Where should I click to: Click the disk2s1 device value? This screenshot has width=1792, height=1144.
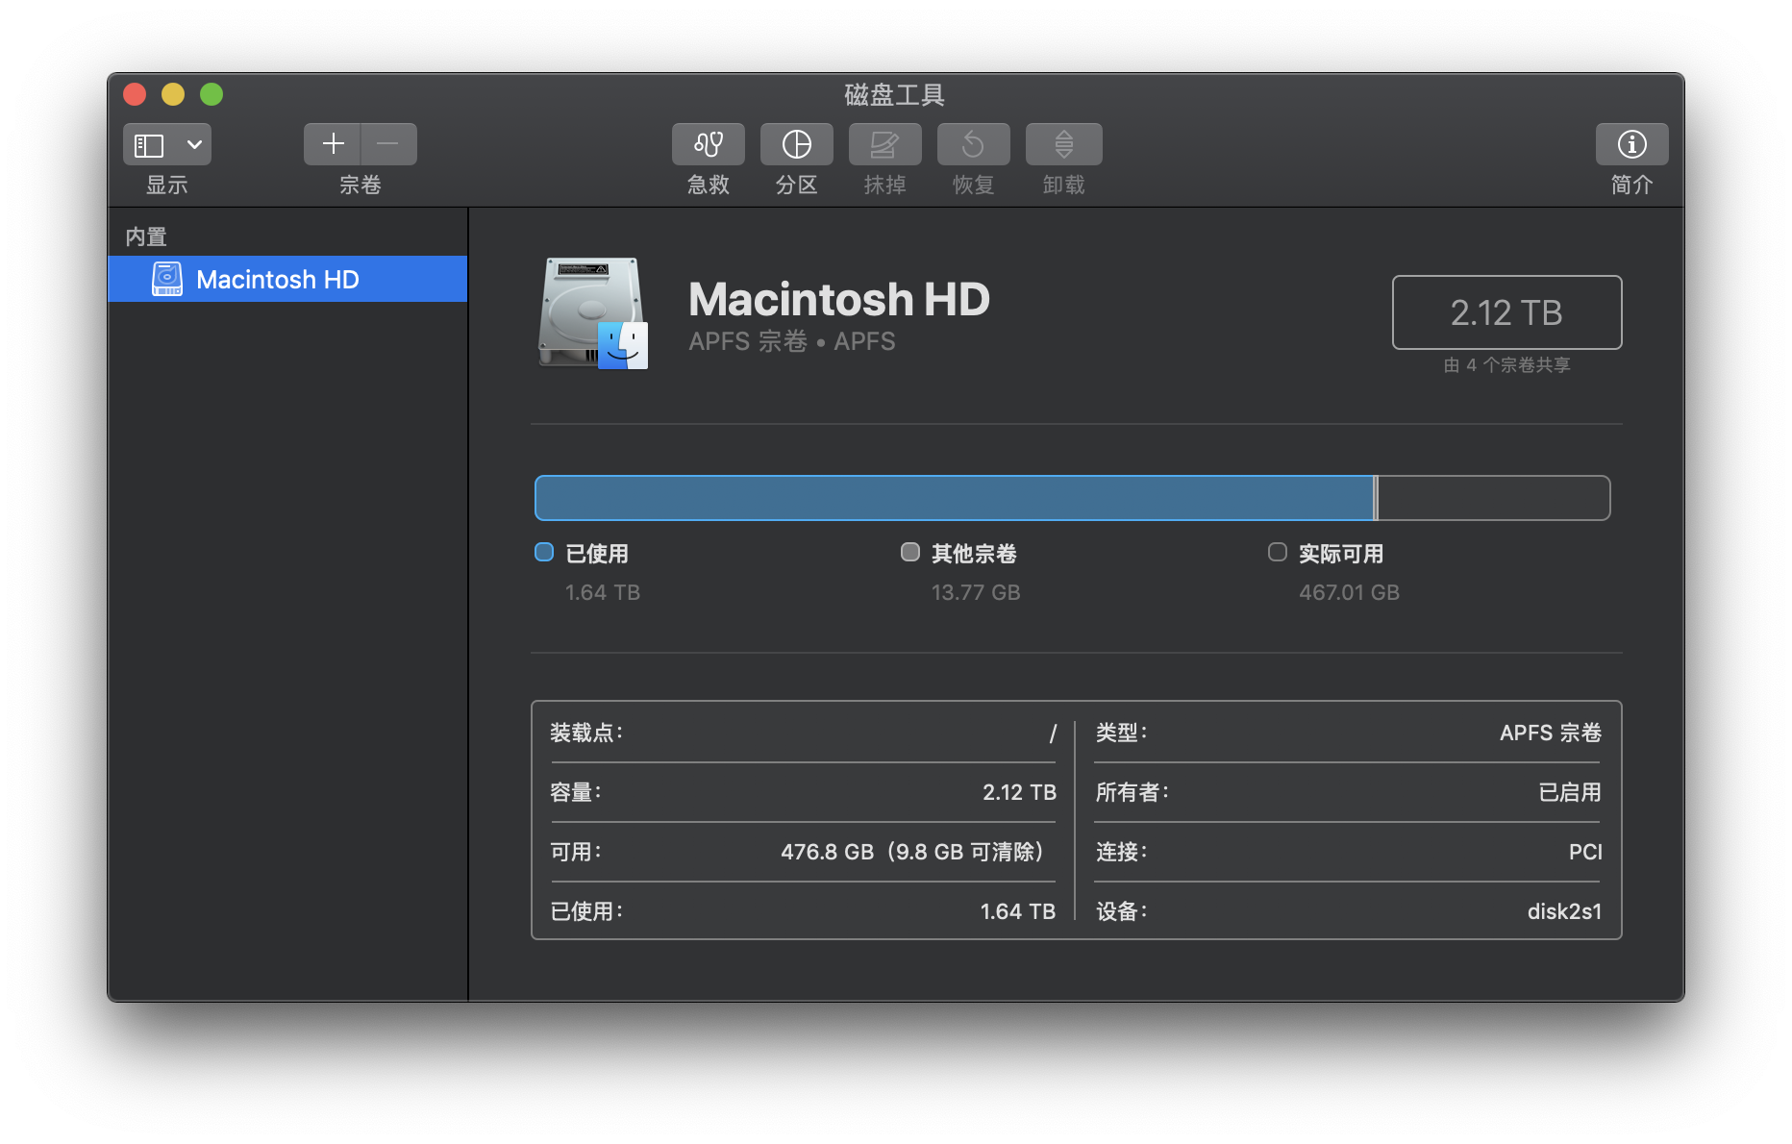1565,911
